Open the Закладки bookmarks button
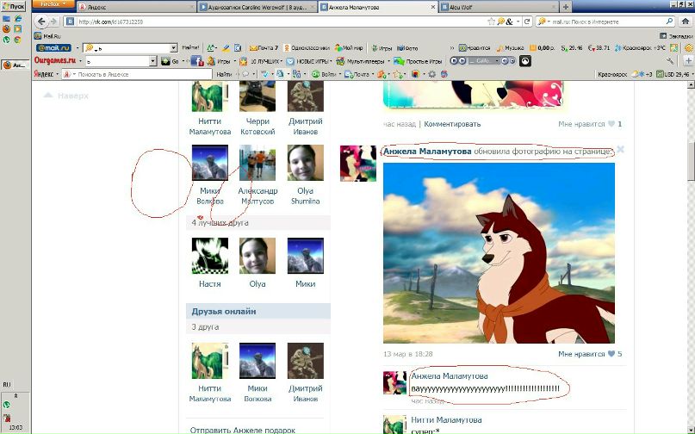The height and width of the screenshot is (434, 695). pos(675,36)
